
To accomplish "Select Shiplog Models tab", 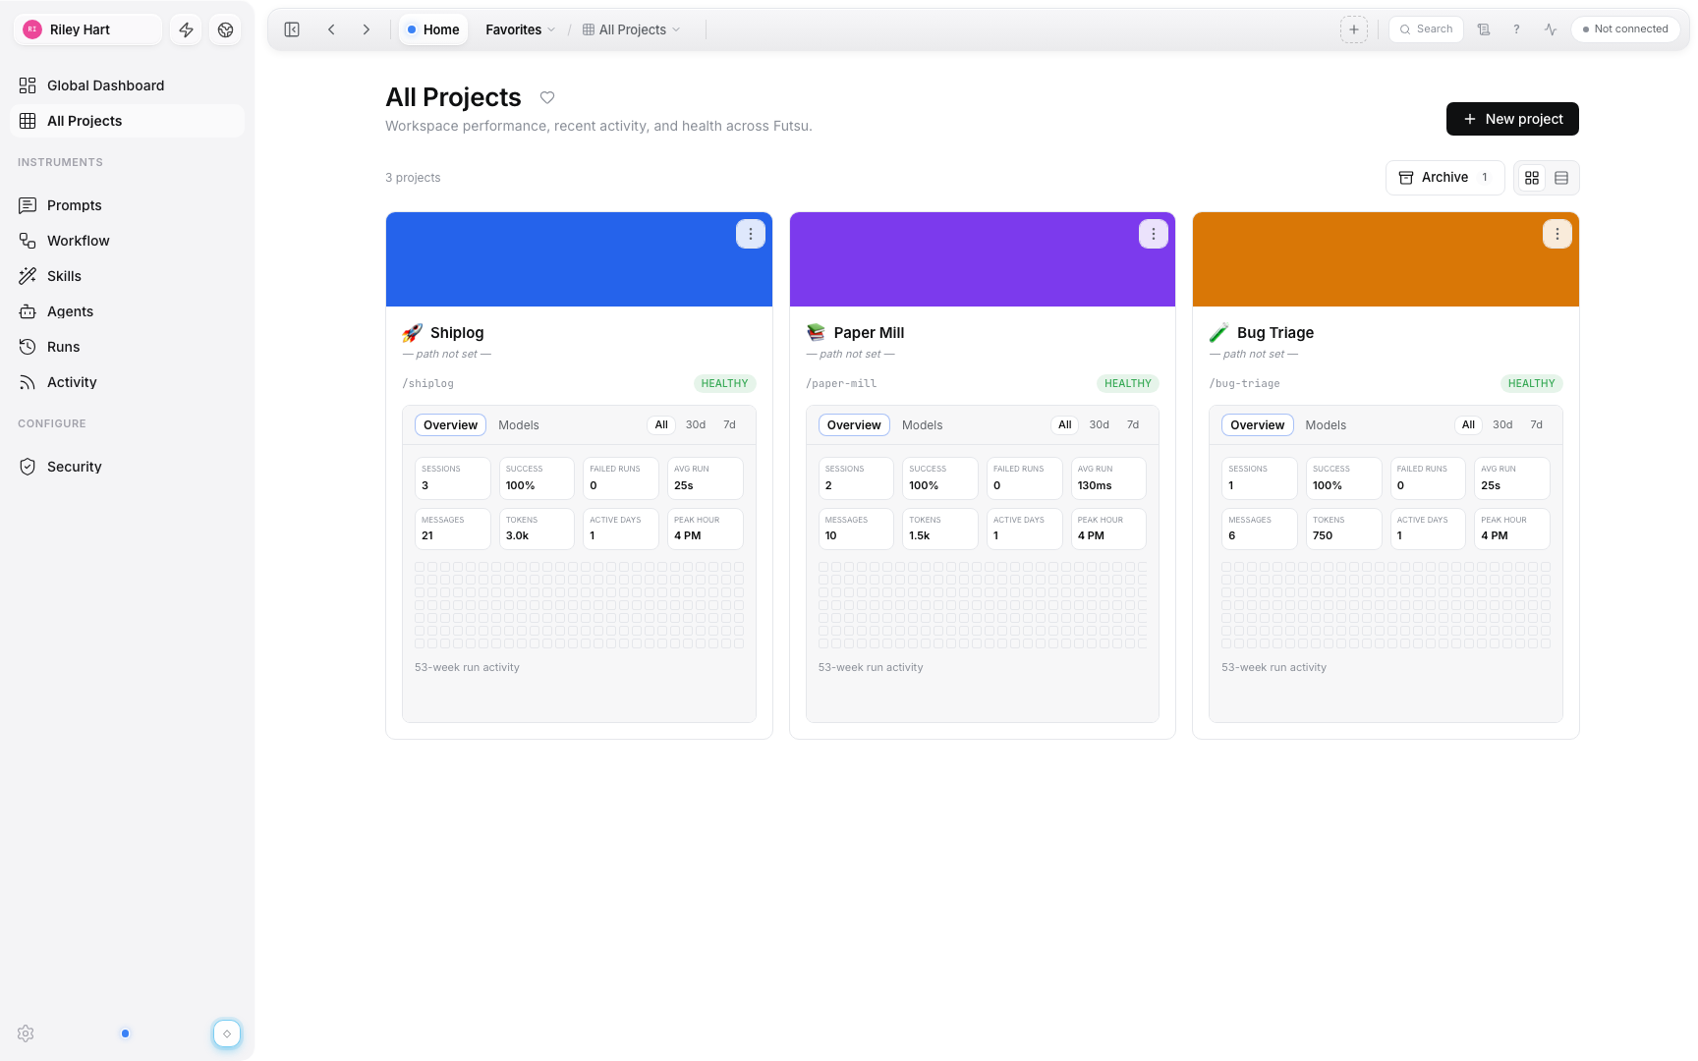I will point(518,425).
